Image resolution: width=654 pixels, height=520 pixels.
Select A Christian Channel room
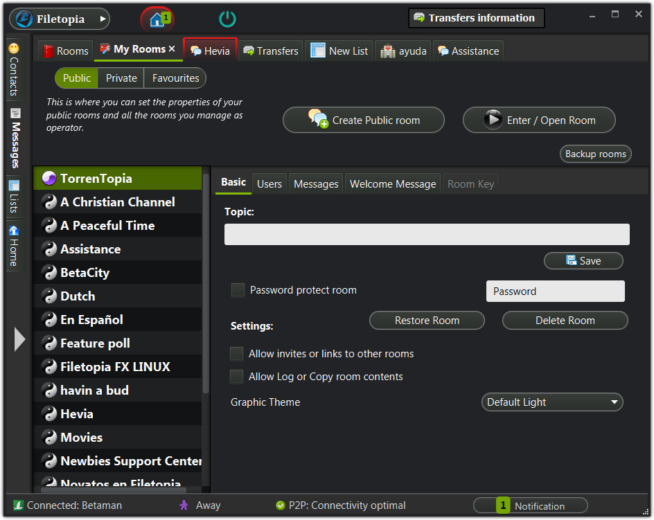pos(118,201)
